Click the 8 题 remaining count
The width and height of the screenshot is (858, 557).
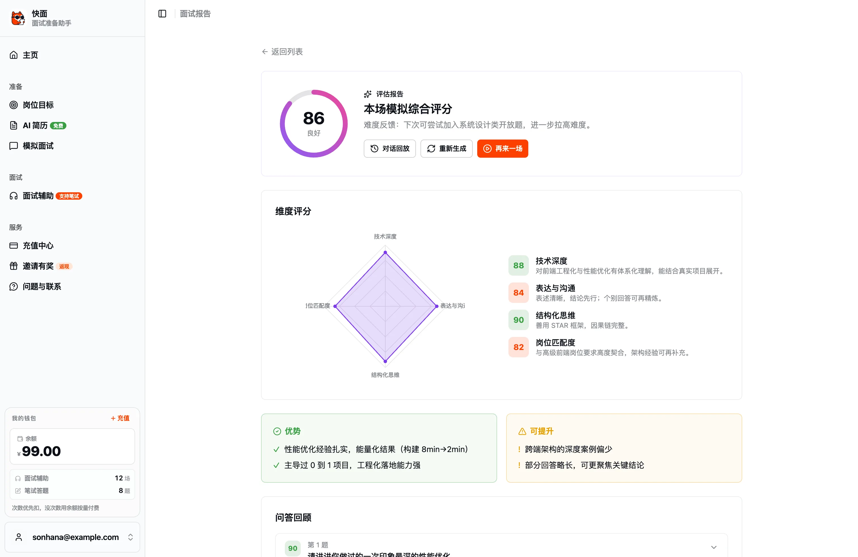124,491
